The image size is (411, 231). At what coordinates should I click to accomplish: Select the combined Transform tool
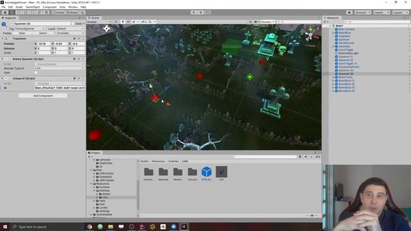click(39, 12)
